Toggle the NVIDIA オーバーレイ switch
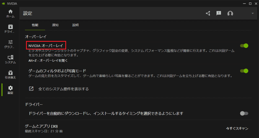Image resolution: width=259 pixels, height=138 pixels. click(244, 46)
